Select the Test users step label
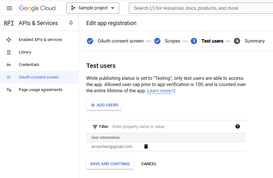This screenshot has width=273, height=178. [x=212, y=41]
